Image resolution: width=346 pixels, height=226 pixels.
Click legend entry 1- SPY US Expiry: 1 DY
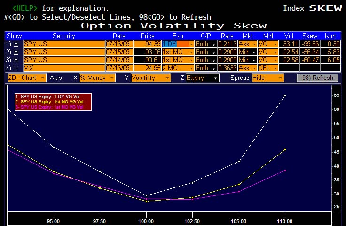point(47,97)
